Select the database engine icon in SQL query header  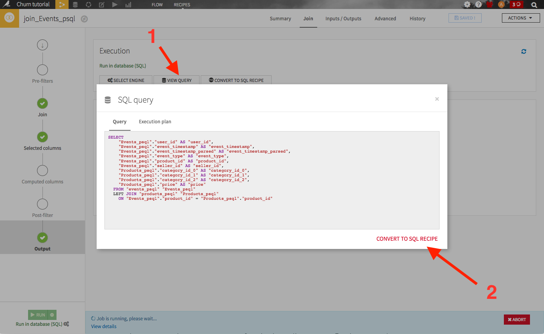click(107, 99)
